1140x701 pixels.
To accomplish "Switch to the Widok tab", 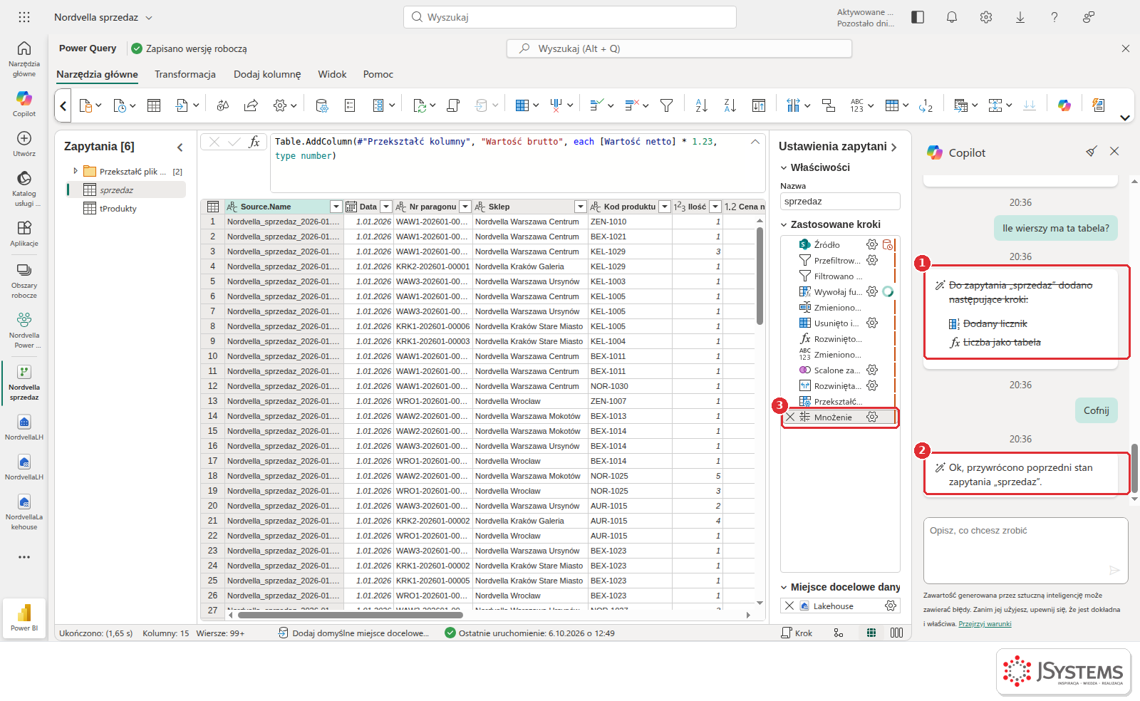I will [x=332, y=74].
